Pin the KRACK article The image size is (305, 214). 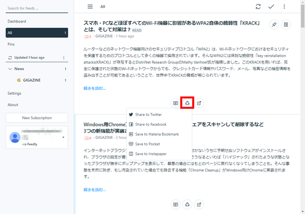point(274,25)
